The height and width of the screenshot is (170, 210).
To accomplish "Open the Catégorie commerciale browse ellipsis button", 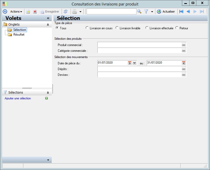I will [183, 50].
